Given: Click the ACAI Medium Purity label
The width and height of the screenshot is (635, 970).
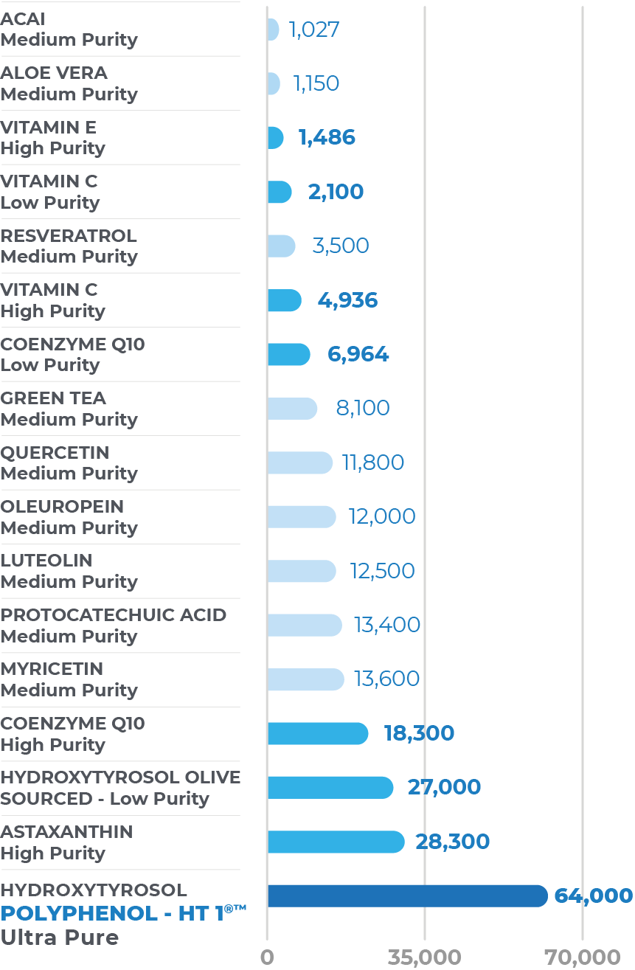Looking at the screenshot, I should pos(69,30).
